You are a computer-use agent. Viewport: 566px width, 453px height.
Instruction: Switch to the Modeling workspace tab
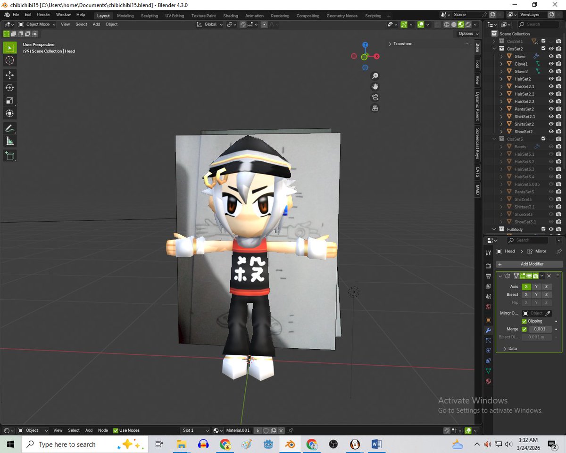click(x=125, y=16)
